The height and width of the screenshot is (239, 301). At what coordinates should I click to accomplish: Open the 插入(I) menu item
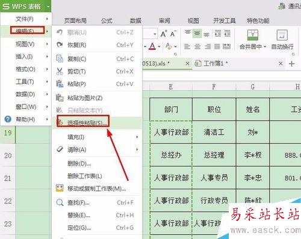[26, 56]
